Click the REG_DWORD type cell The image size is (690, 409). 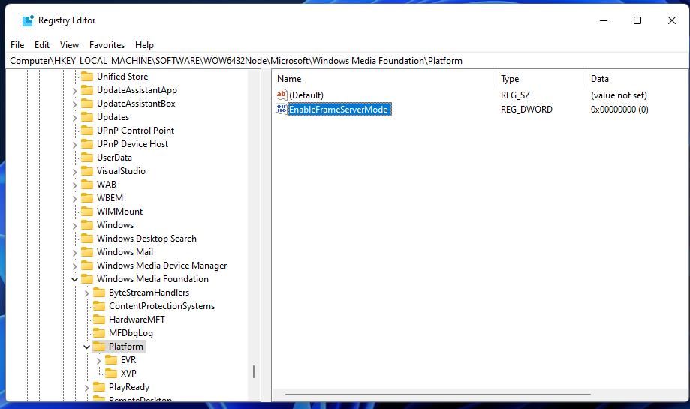pos(526,109)
